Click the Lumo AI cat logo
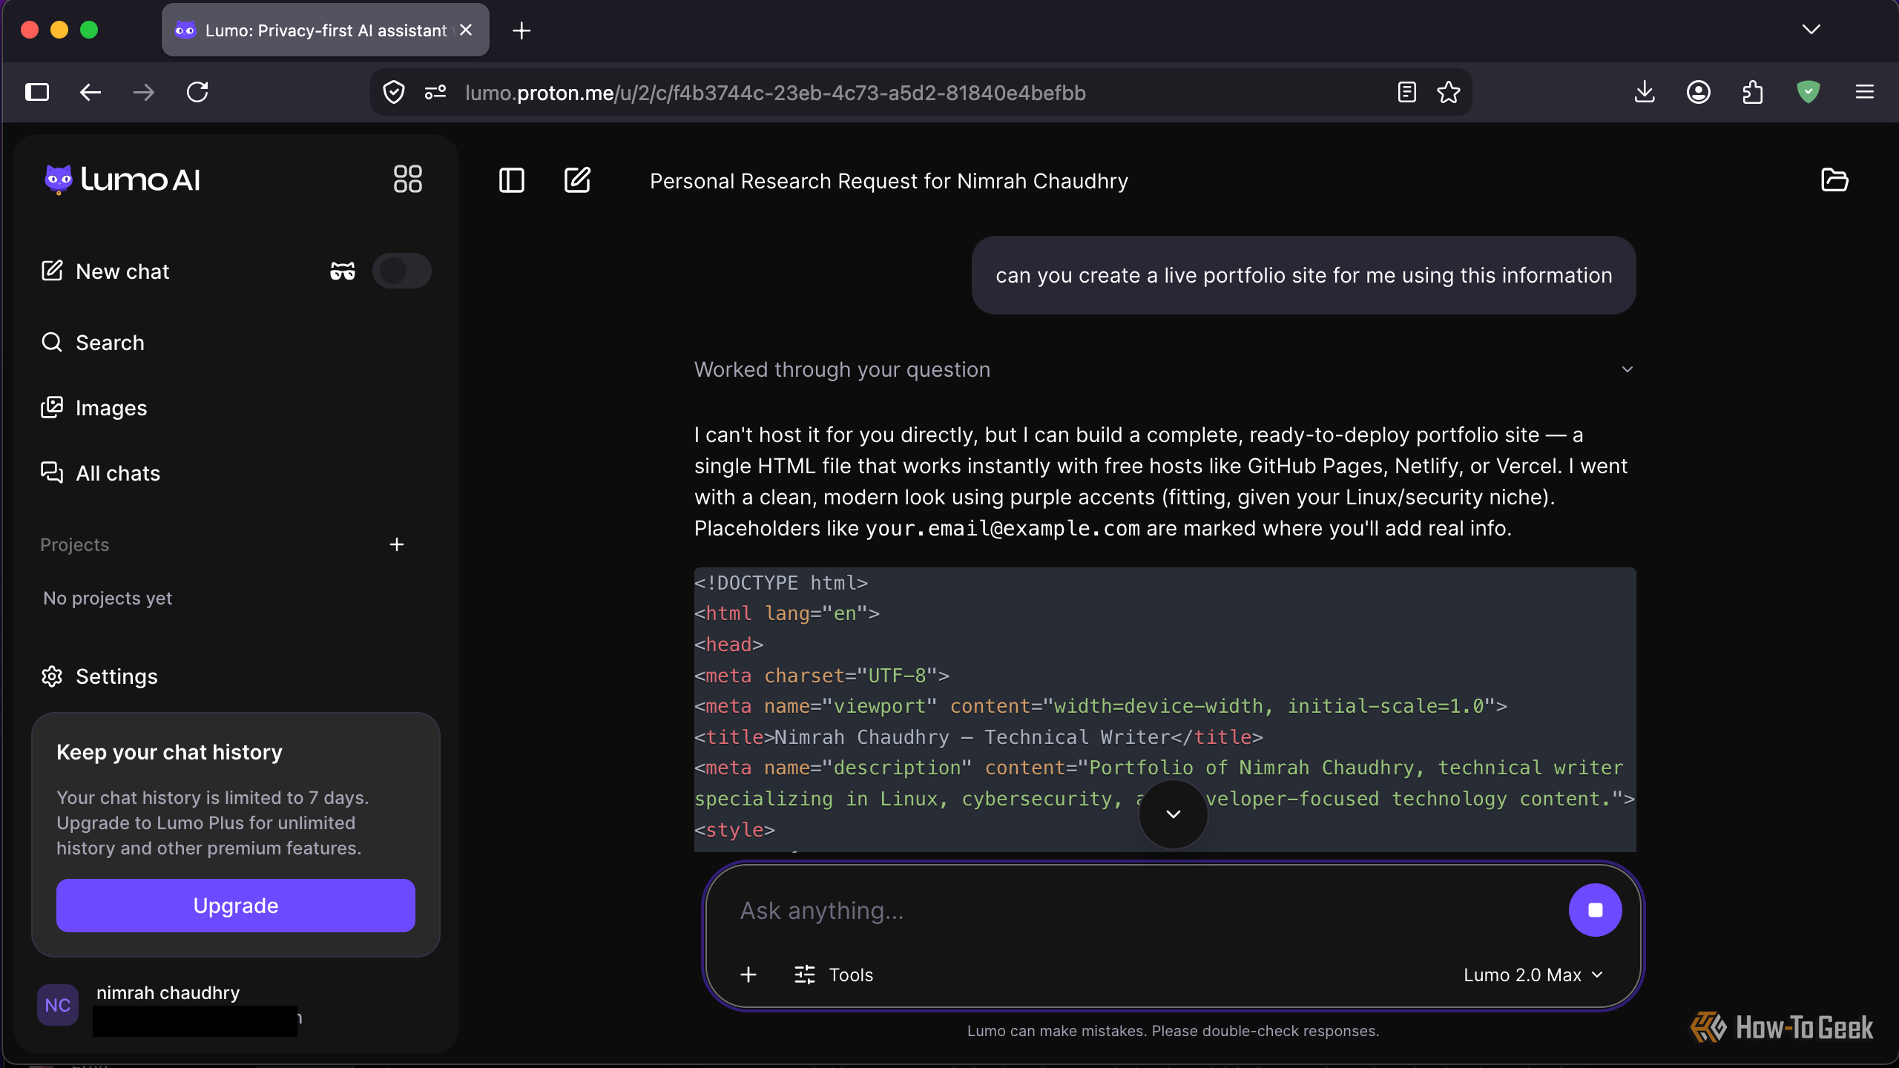Viewport: 1899px width, 1068px height. click(x=59, y=179)
